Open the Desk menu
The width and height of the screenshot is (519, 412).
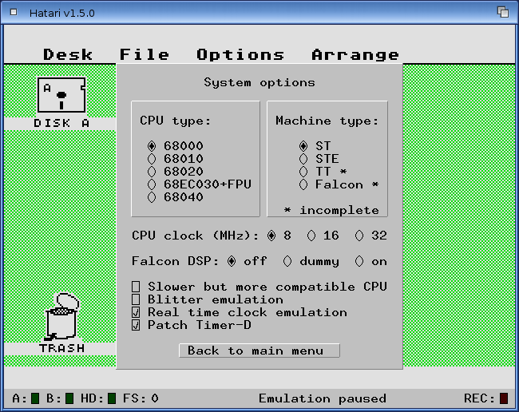68,54
